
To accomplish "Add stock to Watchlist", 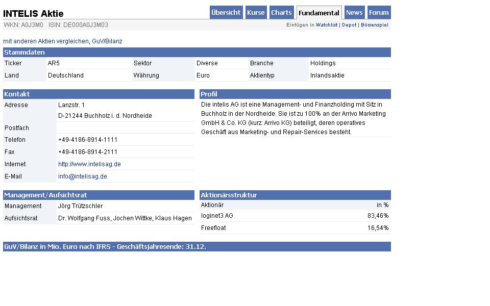I will pos(327,25).
